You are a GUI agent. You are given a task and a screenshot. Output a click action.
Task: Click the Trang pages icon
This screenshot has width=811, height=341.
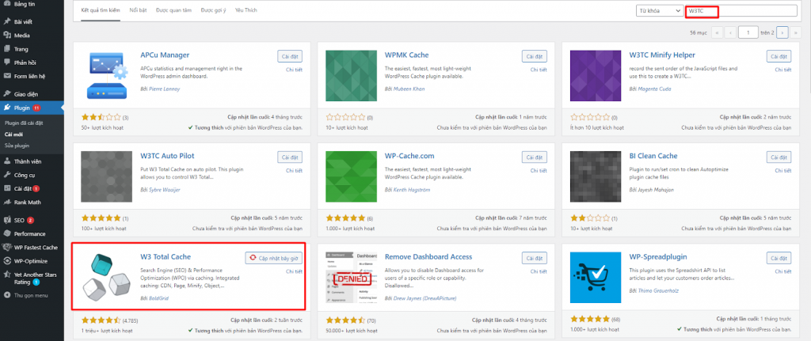[7, 49]
